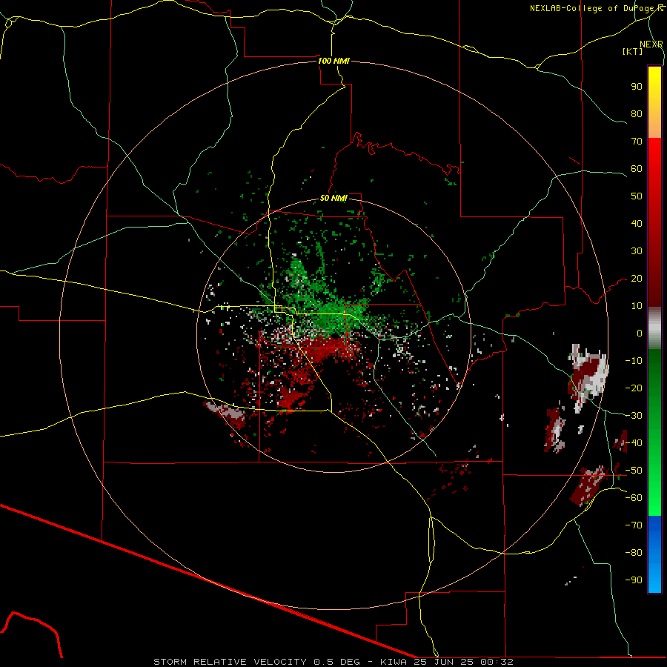Click the blue bottom segment of colorbar
Image resolution: width=667 pixels, height=667 pixels.
(654, 554)
